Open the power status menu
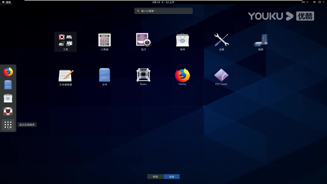This screenshot has height=184, width=327. tap(320, 2)
